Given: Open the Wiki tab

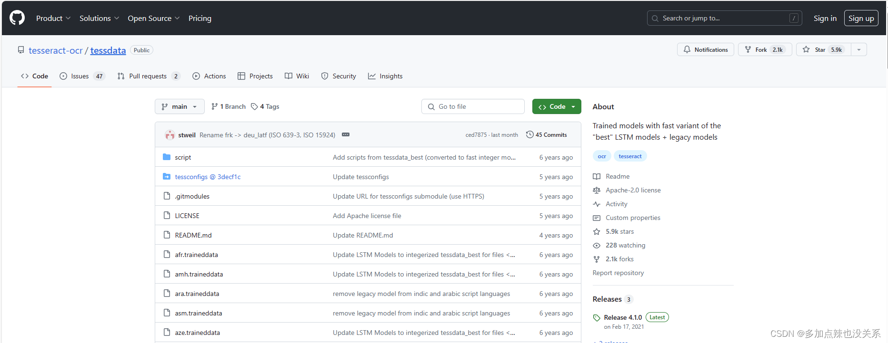Looking at the screenshot, I should 297,76.
